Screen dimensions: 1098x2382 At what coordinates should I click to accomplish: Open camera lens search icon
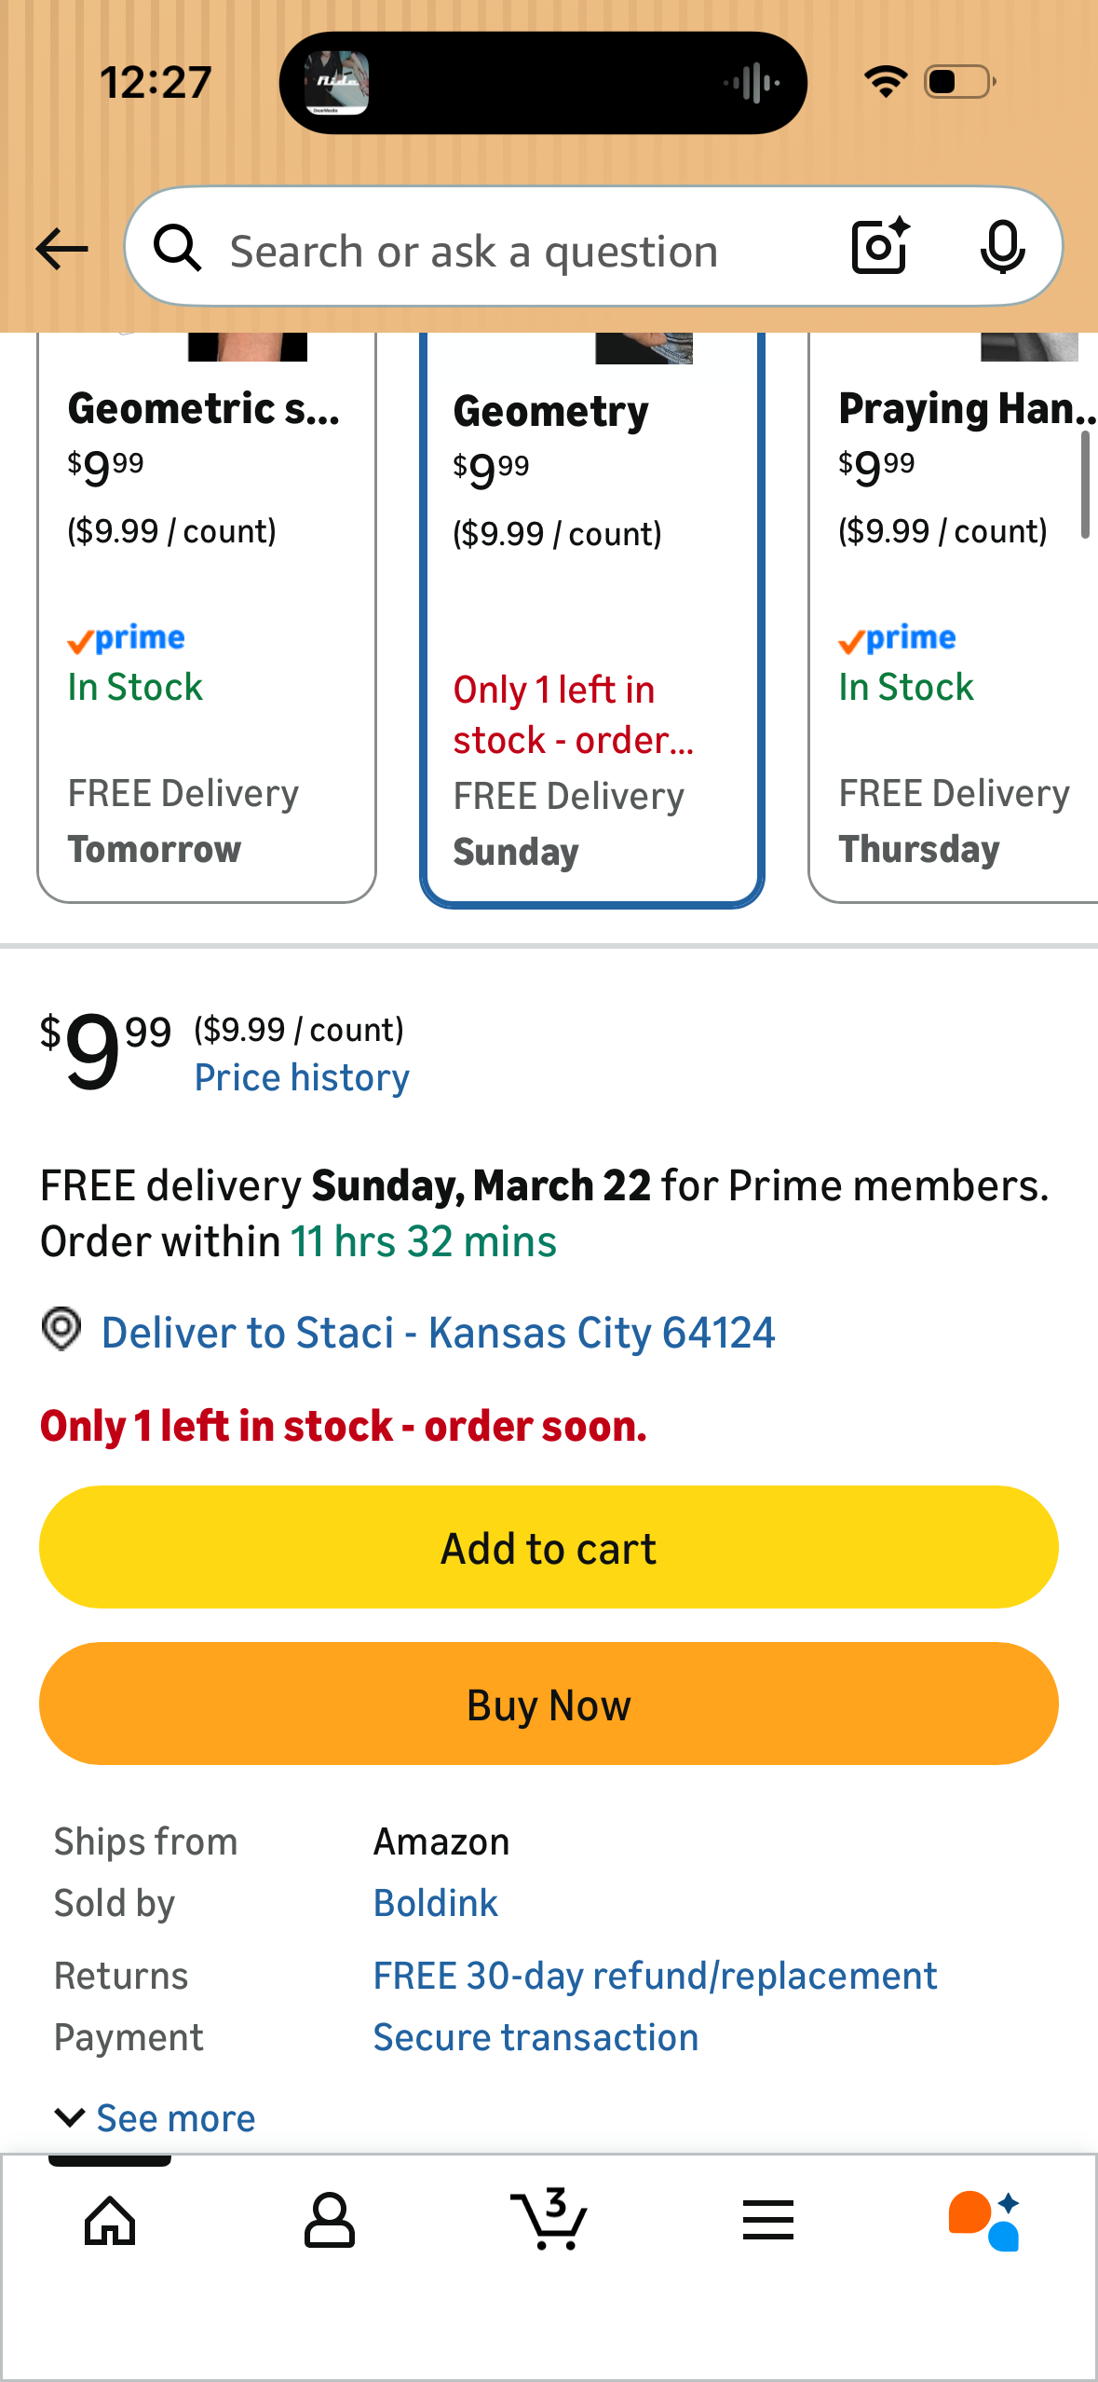pos(881,247)
